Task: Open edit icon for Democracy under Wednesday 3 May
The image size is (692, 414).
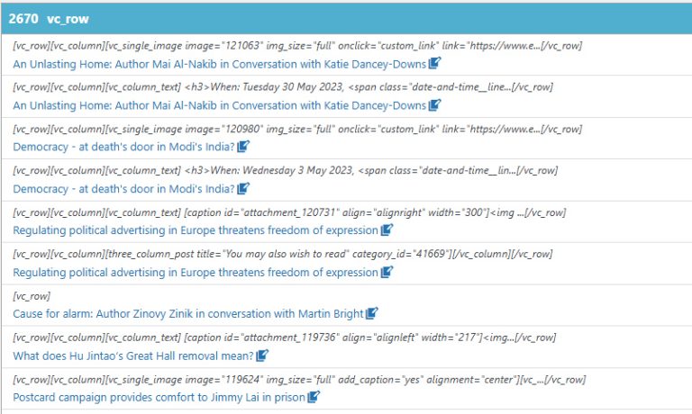Action: click(x=243, y=188)
